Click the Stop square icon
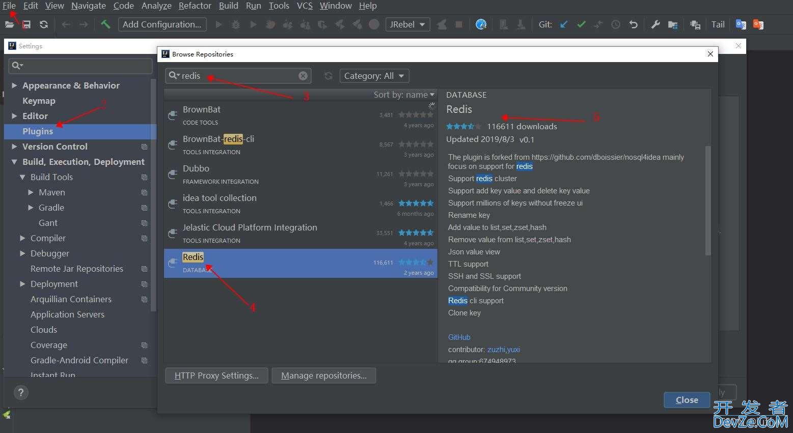 [x=459, y=24]
